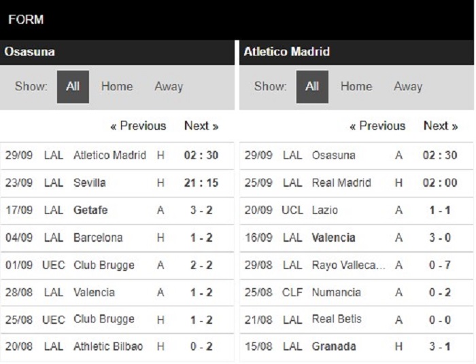Viewport: 476px width, 364px height.
Task: Show Osasuna Away matches only
Action: 169,87
